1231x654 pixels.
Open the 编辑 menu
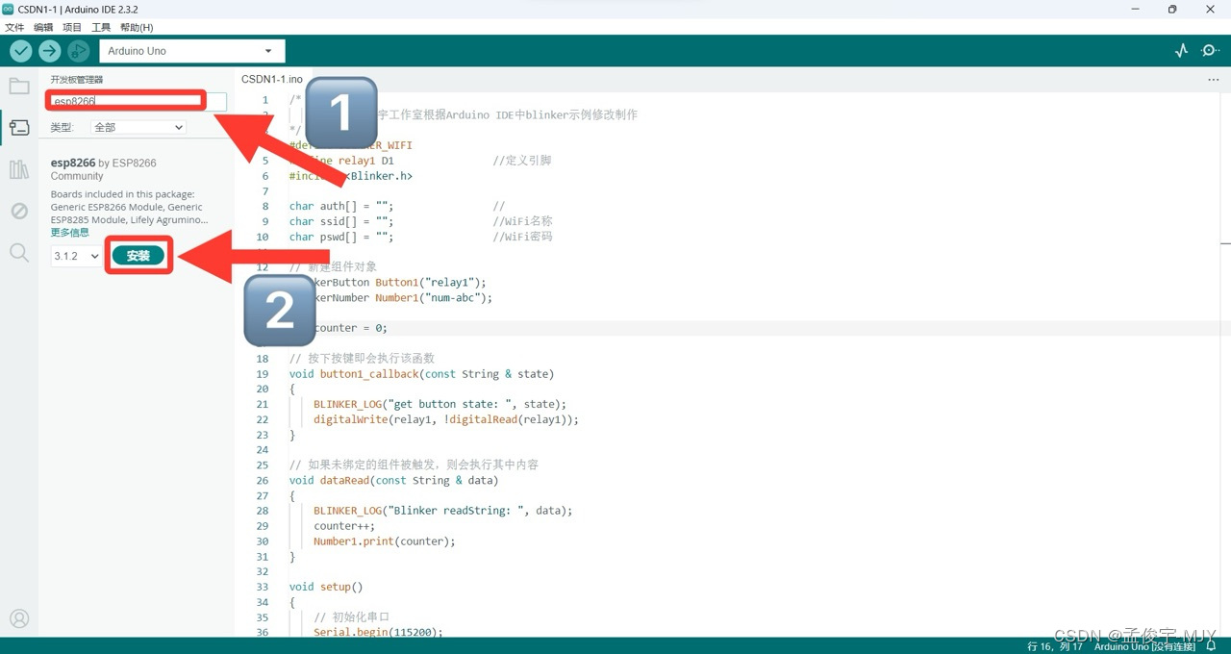pyautogui.click(x=43, y=27)
